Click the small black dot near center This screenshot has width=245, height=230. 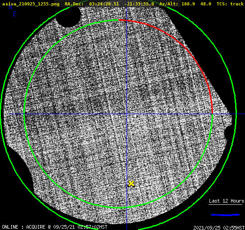coord(137,116)
